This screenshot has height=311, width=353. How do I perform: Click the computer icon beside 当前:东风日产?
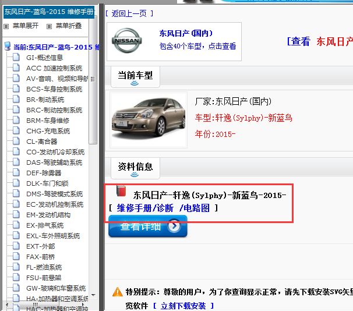[8, 46]
